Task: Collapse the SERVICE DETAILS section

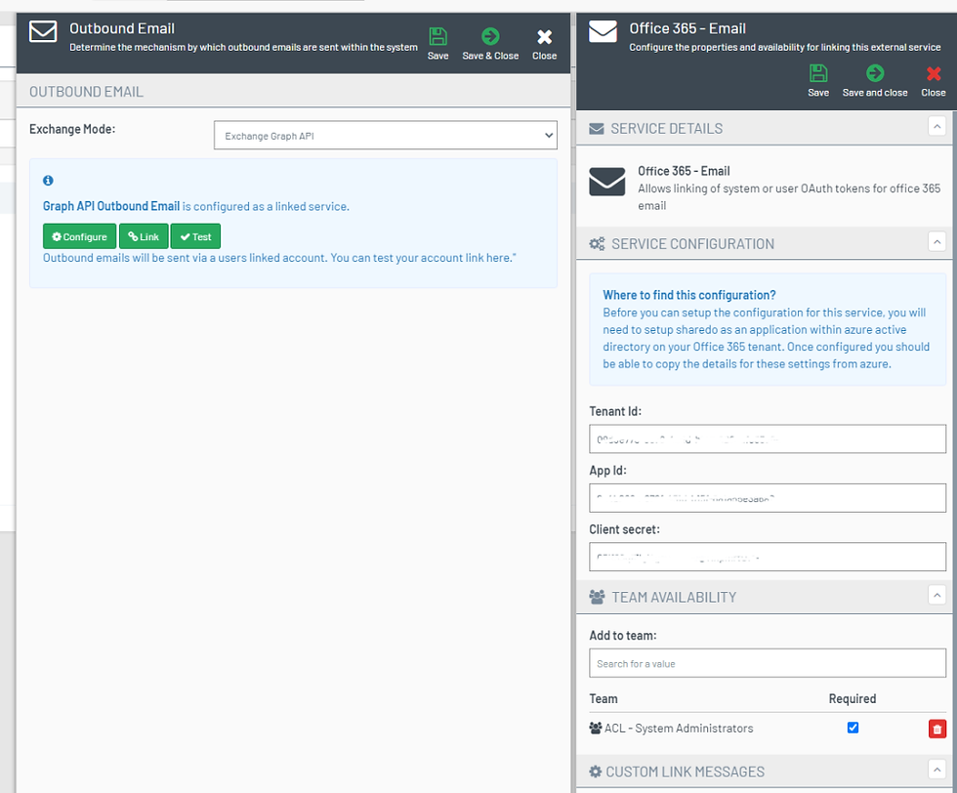Action: coord(937,127)
